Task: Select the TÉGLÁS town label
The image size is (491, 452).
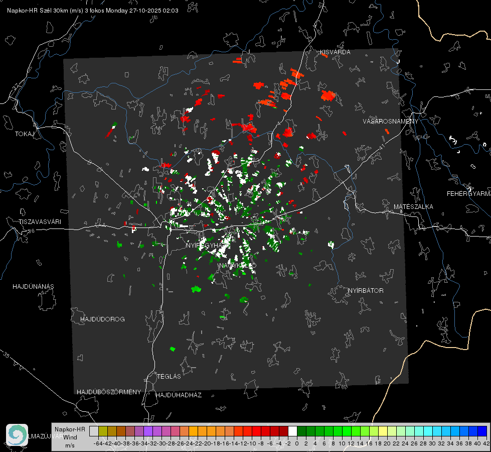Action: (x=169, y=377)
